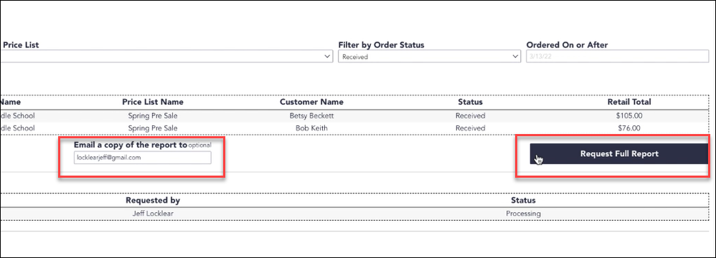
Task: Select the Jeff Locklear report request row
Action: pos(354,214)
